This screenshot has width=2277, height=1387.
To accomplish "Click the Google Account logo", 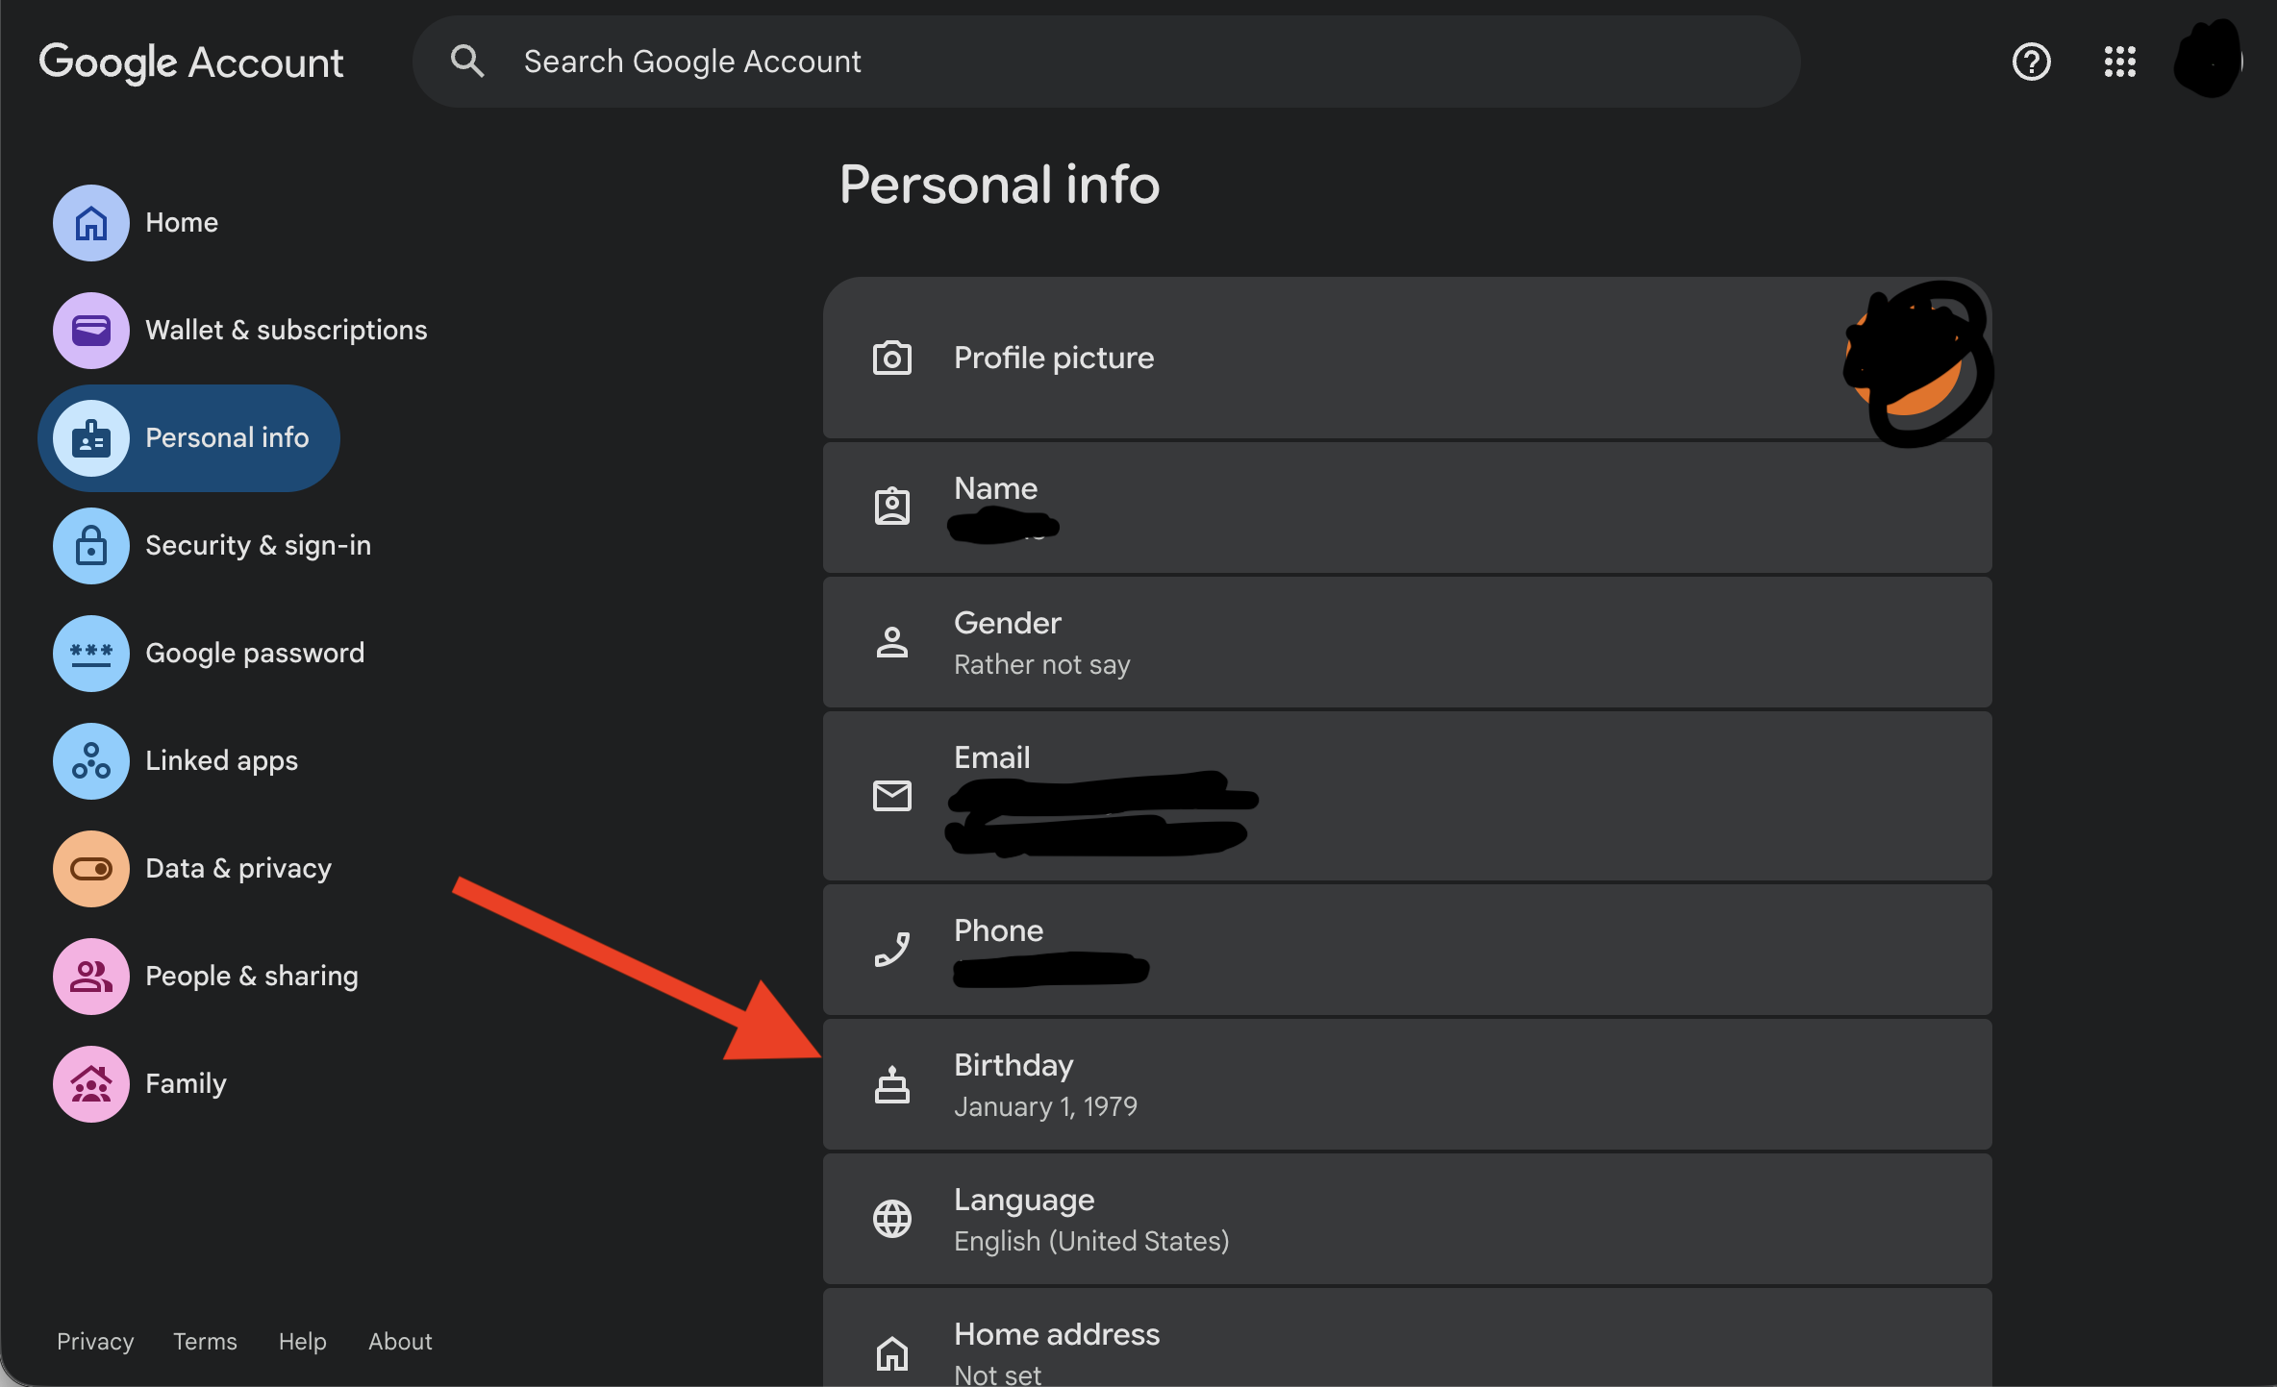I will coord(191,62).
